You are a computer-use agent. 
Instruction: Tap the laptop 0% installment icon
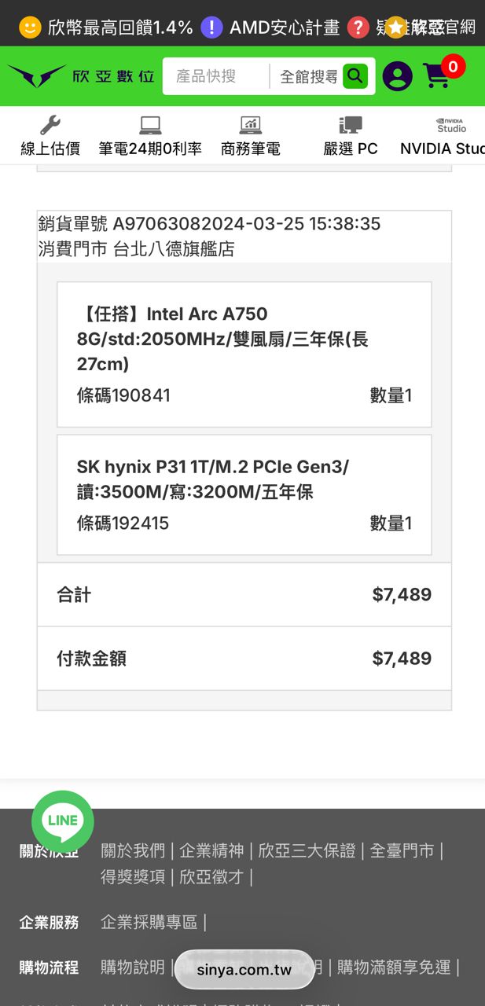coord(150,126)
